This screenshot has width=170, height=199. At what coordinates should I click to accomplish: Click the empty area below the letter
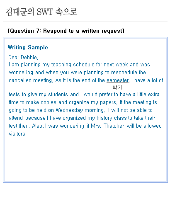point(85,159)
